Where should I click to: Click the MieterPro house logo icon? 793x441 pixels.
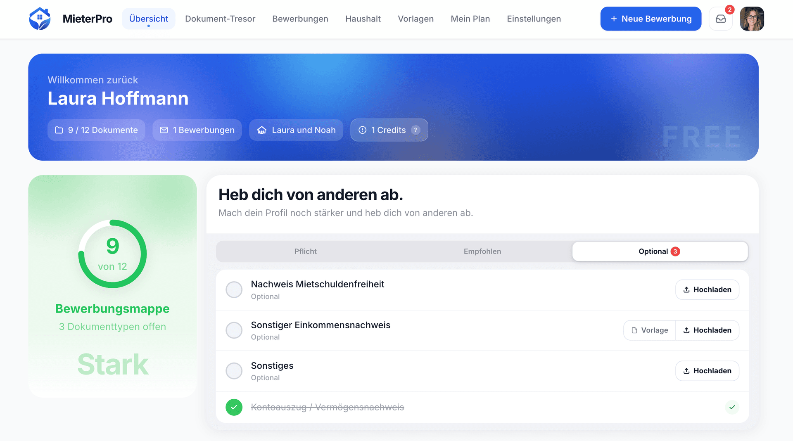point(40,19)
